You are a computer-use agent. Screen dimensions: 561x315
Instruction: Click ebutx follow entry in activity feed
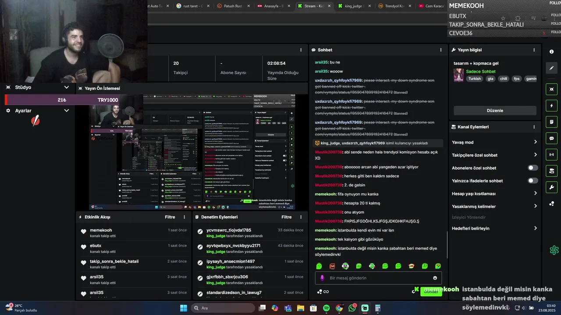[133, 248]
